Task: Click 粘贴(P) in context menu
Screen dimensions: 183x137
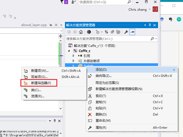Action: [132, 108]
